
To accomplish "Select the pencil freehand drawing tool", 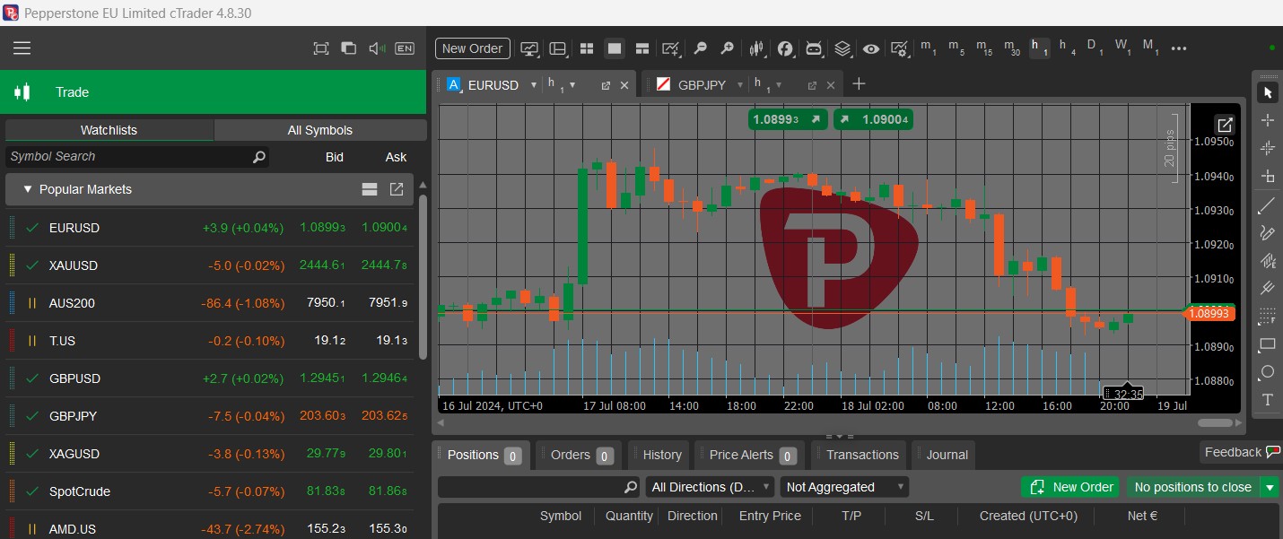I will [1268, 233].
